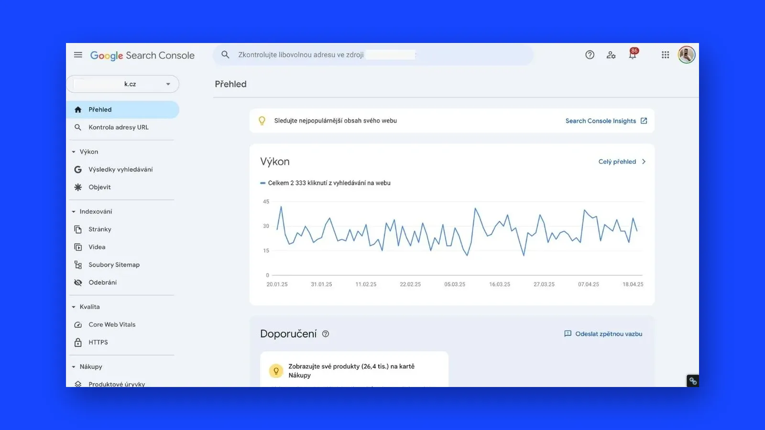Click the Core Web Vitals gauge icon
The height and width of the screenshot is (430, 765).
point(78,324)
